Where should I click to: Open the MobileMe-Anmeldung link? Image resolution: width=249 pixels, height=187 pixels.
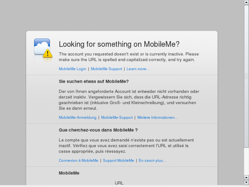77,118
